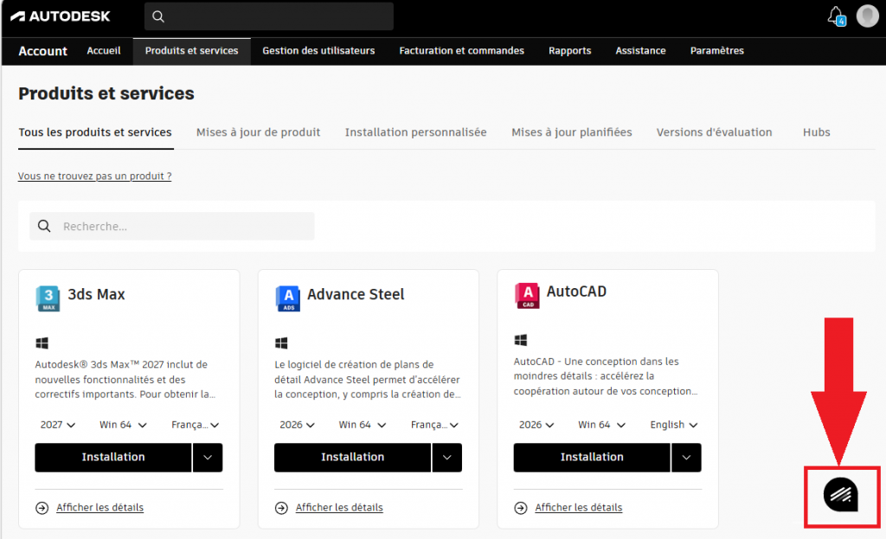Open the Gestion des utilisateurs menu
Screen dimensions: 886x539
(318, 51)
